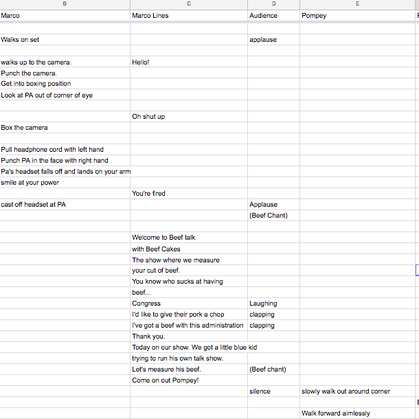Select the 'Congress' cell
Viewport: 419px width, 419px height.
[x=189, y=304]
